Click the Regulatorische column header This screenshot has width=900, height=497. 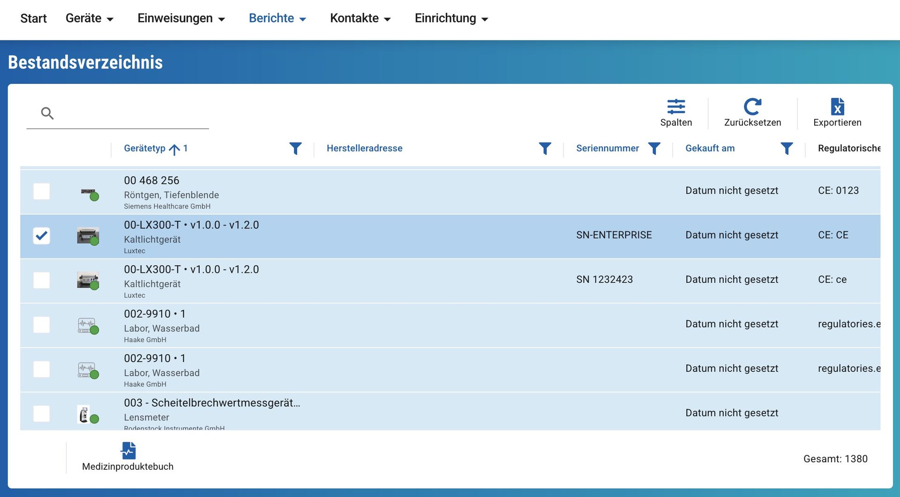[x=849, y=148]
